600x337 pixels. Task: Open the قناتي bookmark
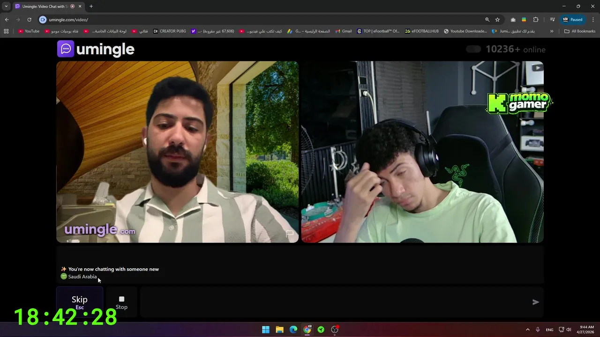click(140, 31)
